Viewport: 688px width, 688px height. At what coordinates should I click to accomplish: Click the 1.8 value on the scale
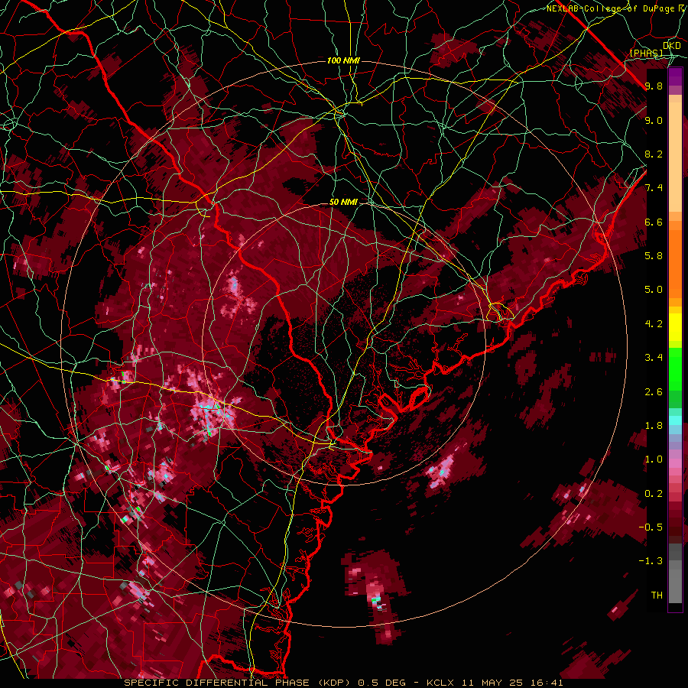pos(654,426)
